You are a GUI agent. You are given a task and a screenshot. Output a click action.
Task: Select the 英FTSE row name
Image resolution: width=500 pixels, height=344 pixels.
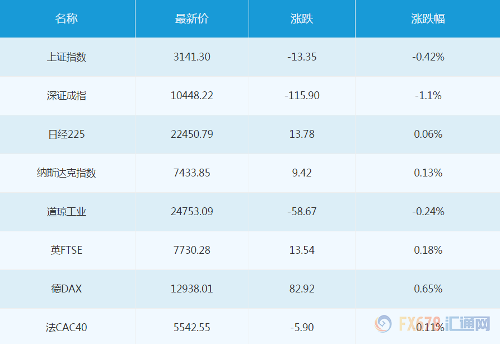[x=67, y=250]
